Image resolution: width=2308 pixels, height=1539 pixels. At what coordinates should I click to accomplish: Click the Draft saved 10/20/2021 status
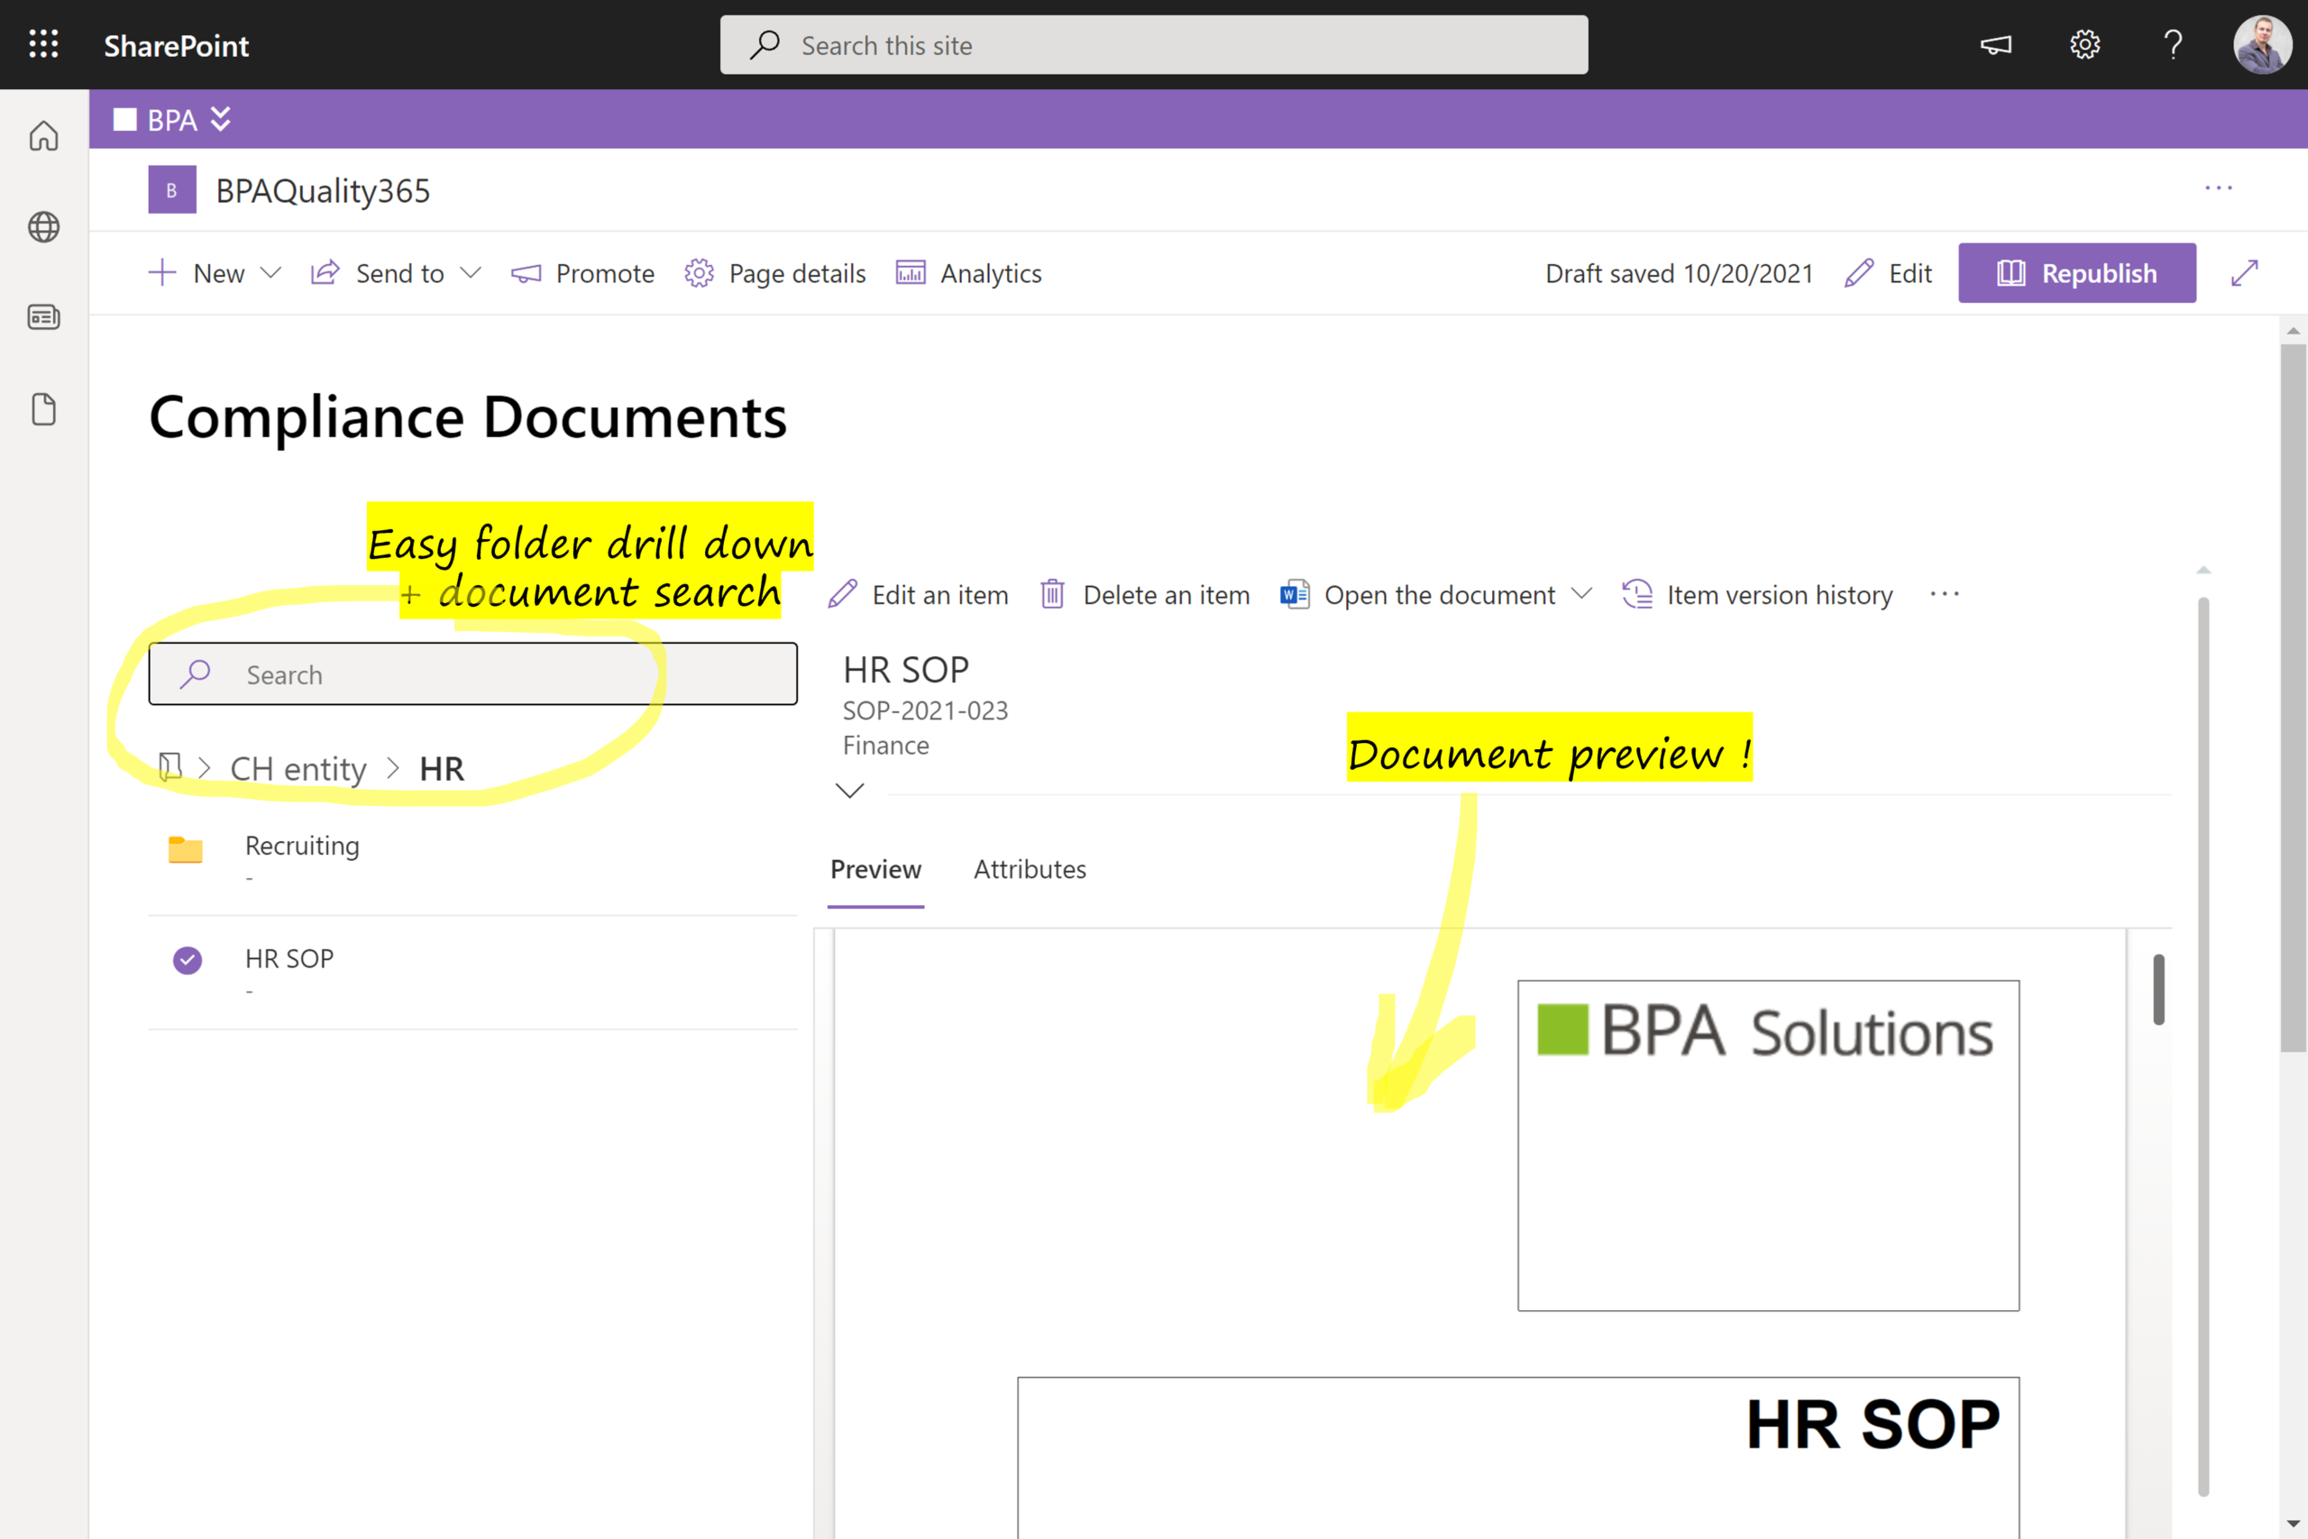pyautogui.click(x=1679, y=273)
